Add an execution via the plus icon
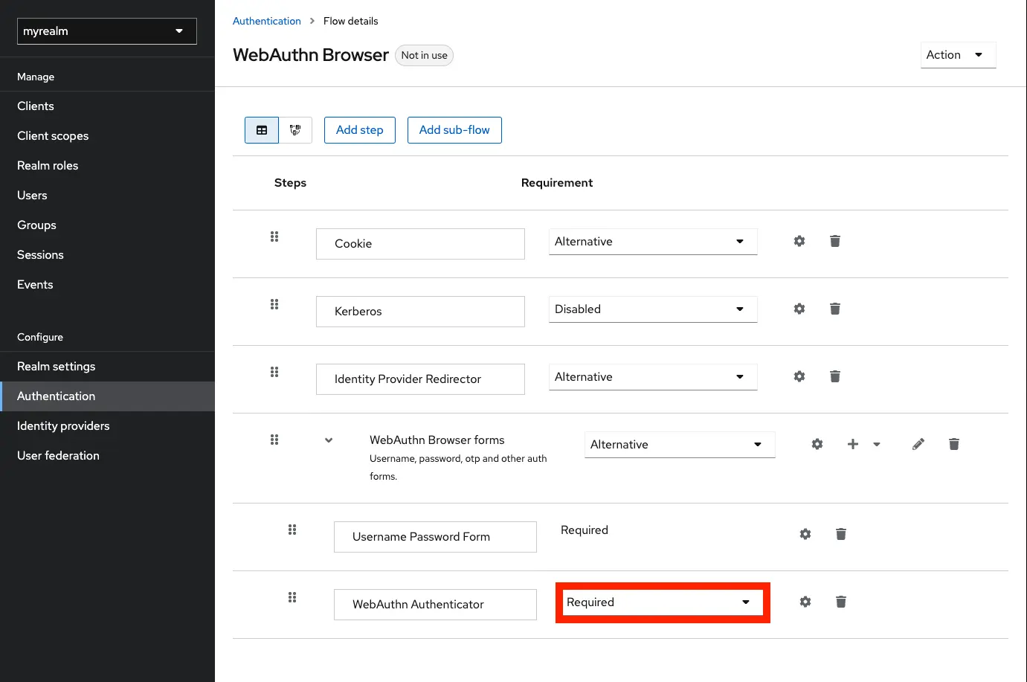 click(x=852, y=443)
